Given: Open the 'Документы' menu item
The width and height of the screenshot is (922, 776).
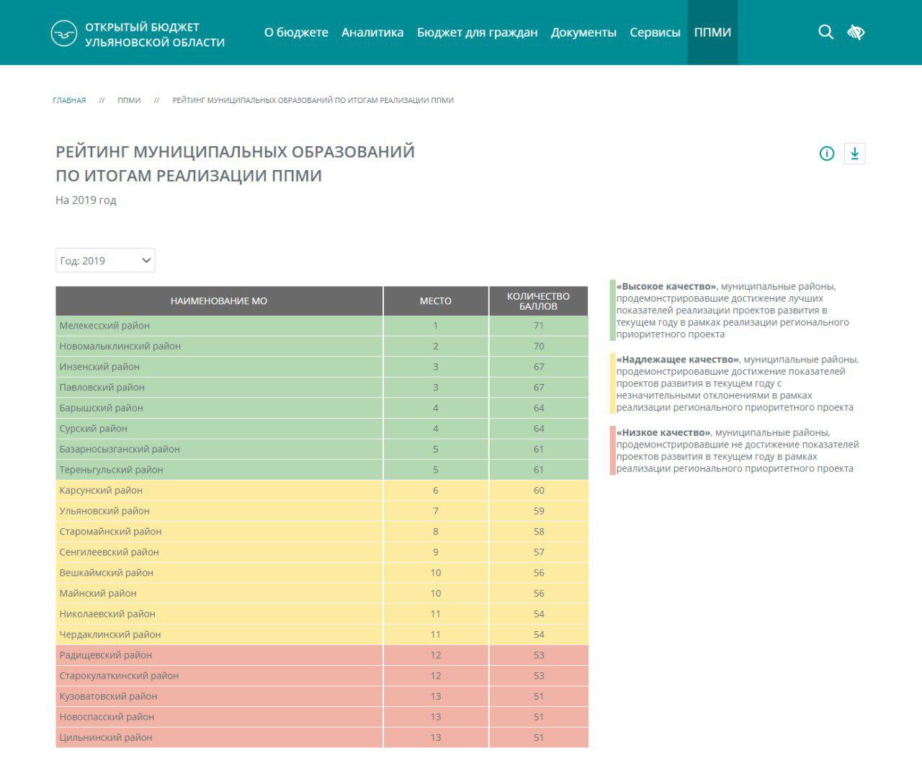Looking at the screenshot, I should [x=583, y=32].
